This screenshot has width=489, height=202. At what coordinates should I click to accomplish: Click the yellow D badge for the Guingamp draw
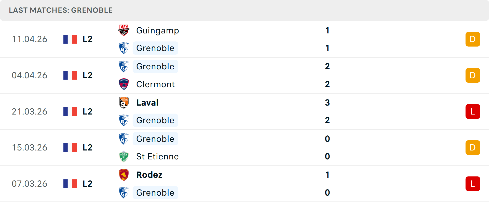[473, 39]
